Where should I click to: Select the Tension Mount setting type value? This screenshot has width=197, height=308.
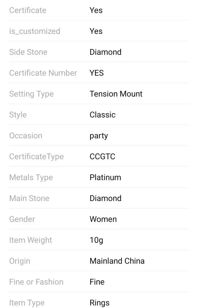(x=116, y=94)
